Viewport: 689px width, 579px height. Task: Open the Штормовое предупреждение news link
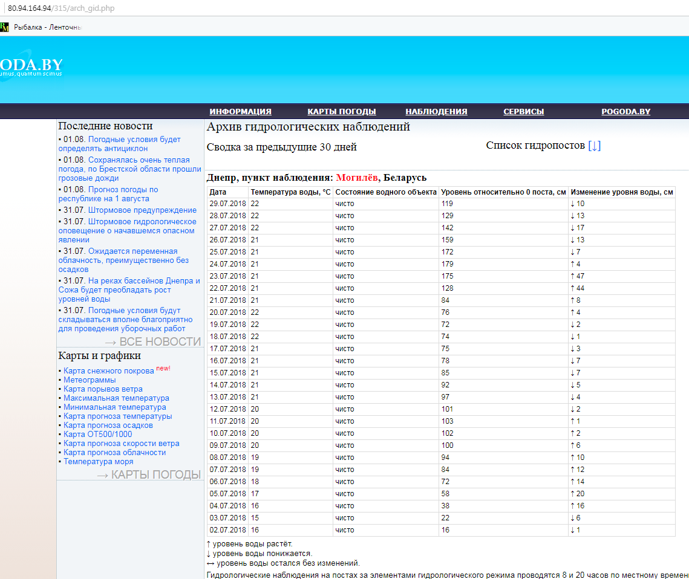[142, 210]
